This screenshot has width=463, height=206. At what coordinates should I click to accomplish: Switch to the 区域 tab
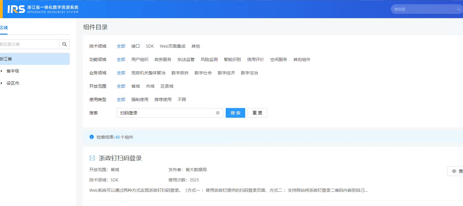4,28
